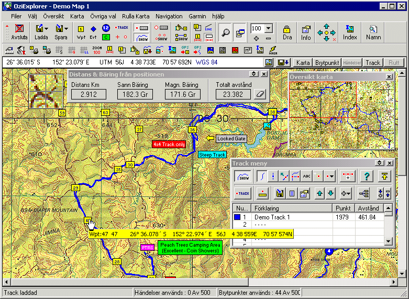The height and width of the screenshot is (299, 409).
Task: Click the Track button in coordinate bar
Action: tap(373, 63)
